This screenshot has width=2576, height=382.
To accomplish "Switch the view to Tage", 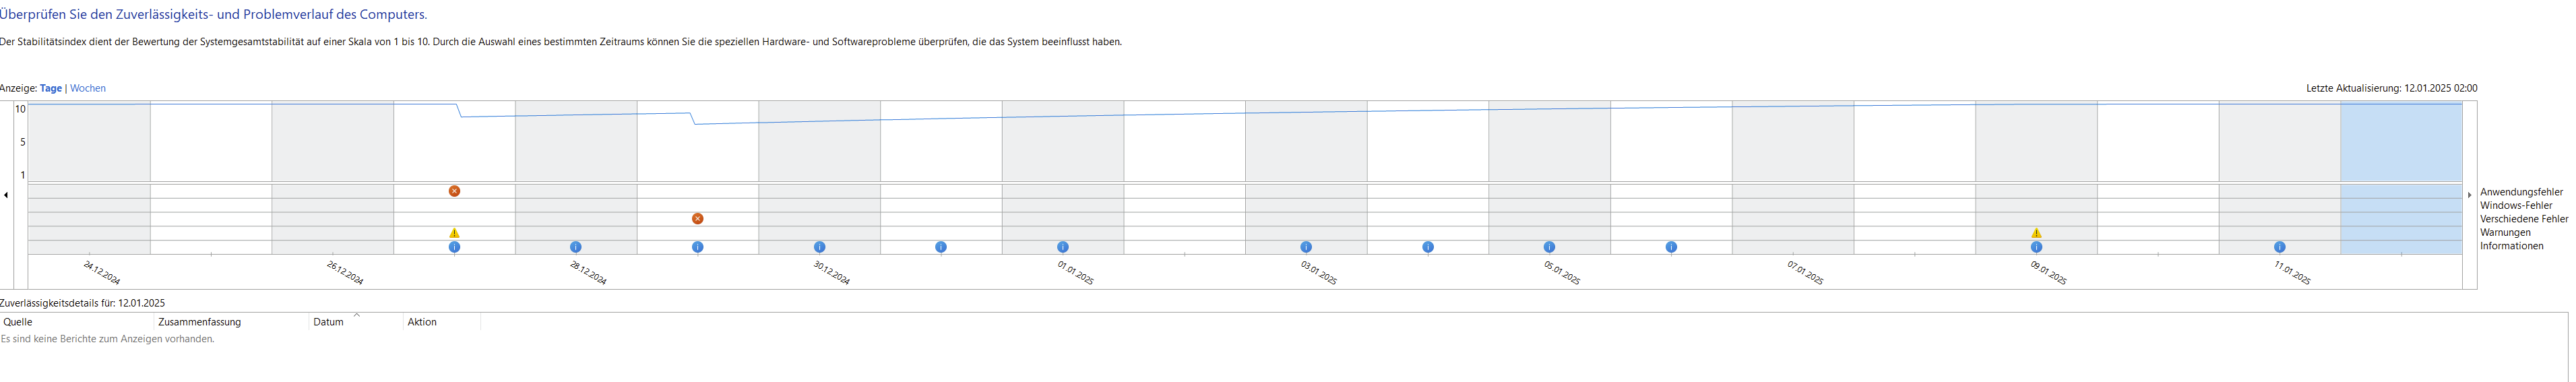I will (x=50, y=88).
